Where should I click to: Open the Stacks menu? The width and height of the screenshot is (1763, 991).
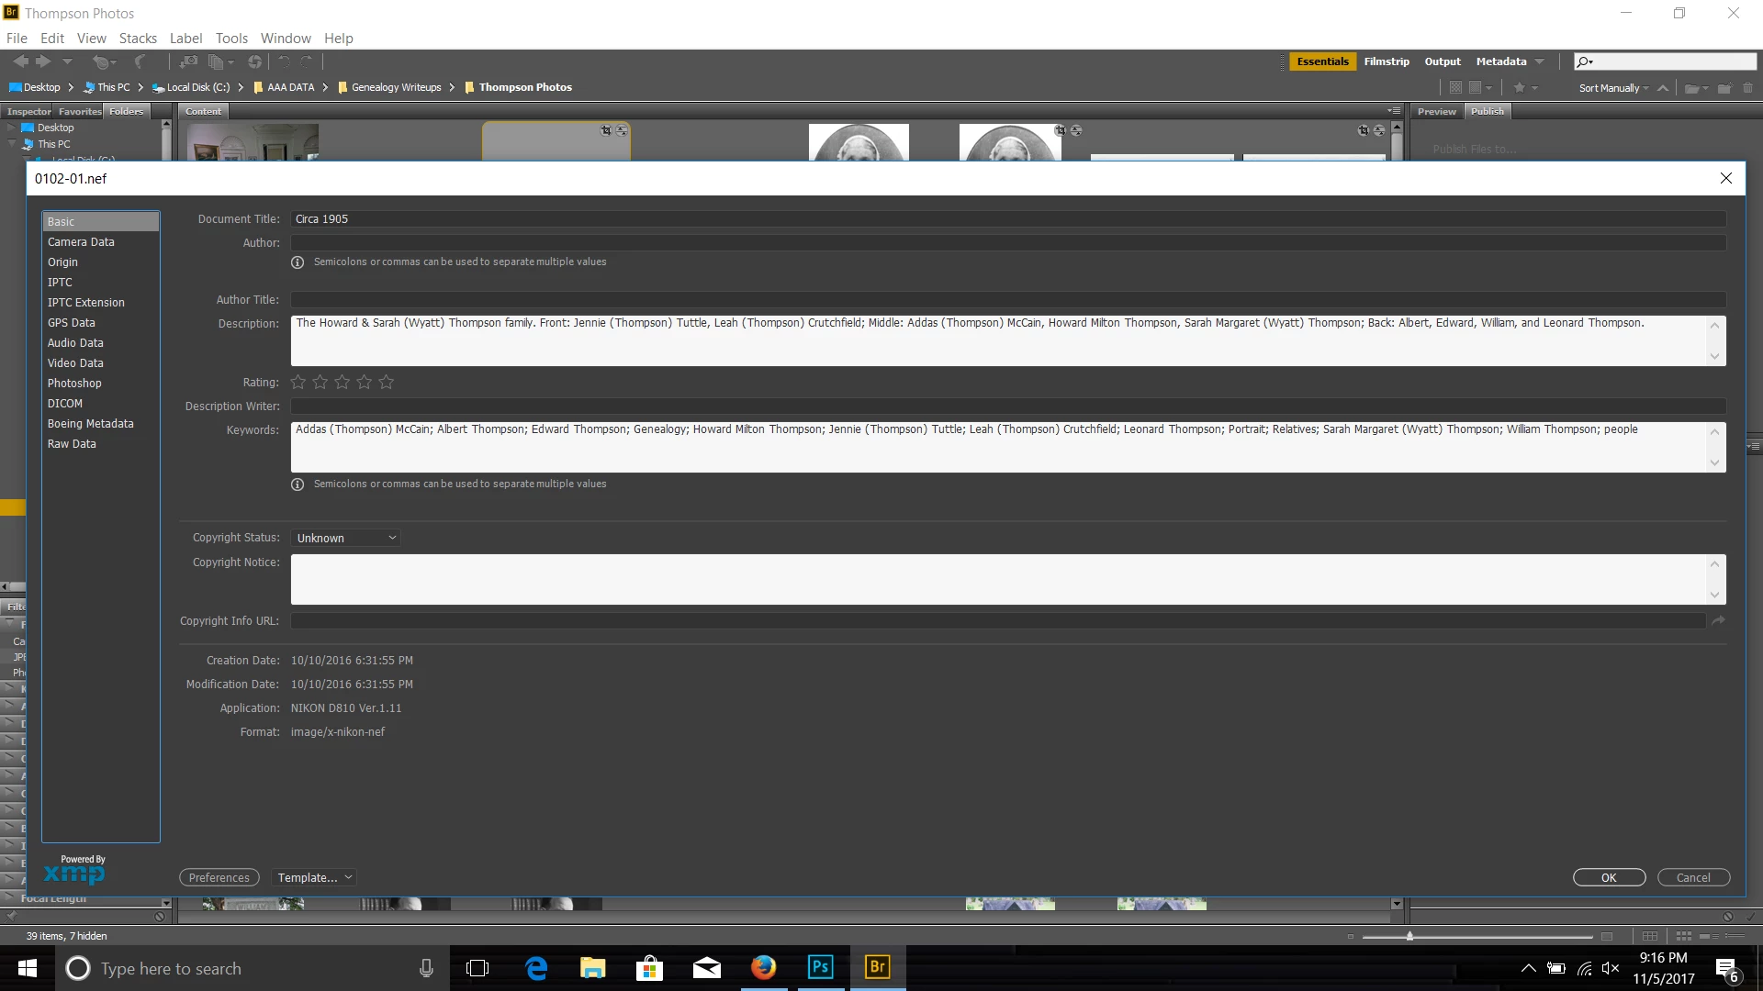pyautogui.click(x=138, y=39)
